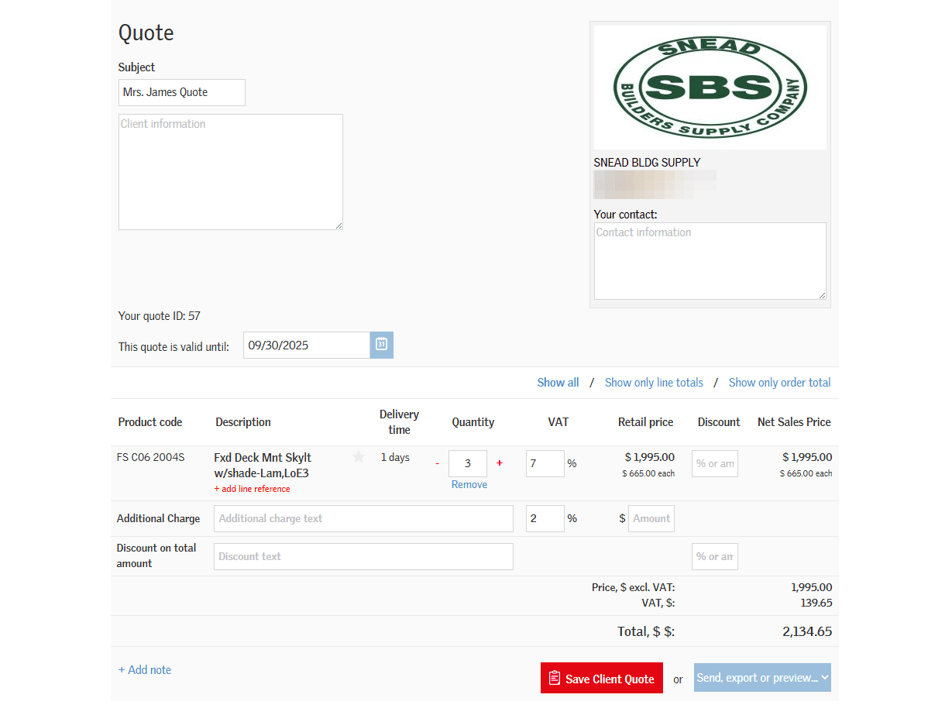Image resolution: width=952 pixels, height=722 pixels.
Task: Click into the Client information text area
Action: [231, 172]
